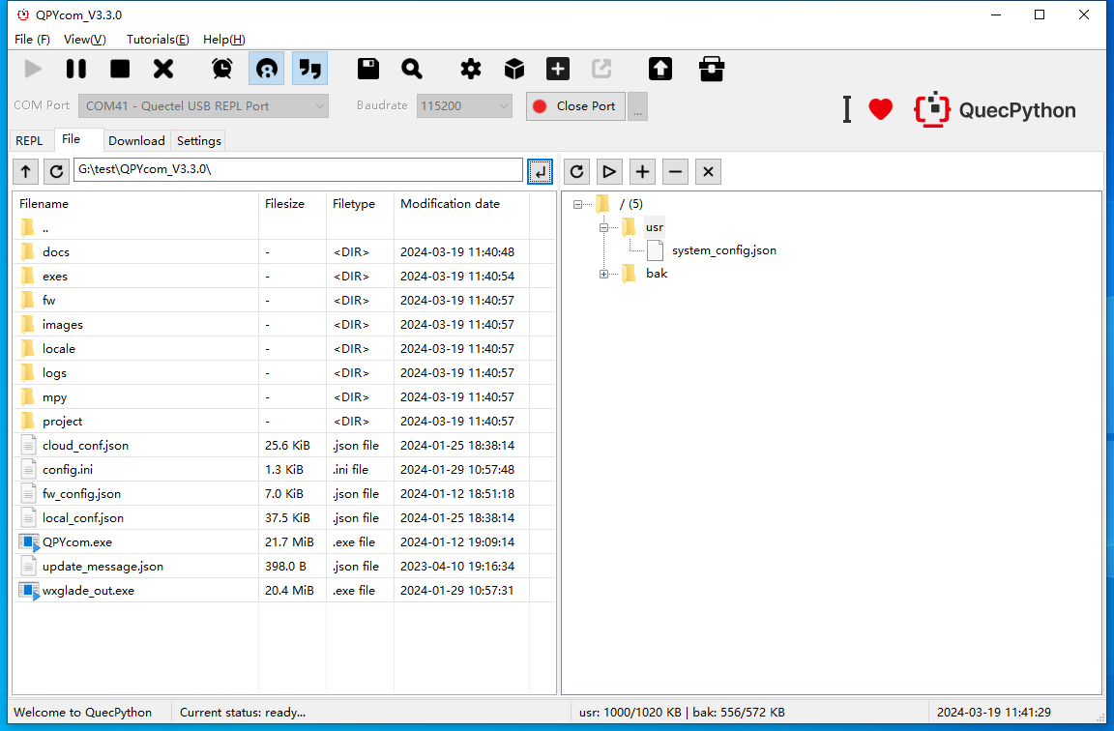Select the docs folder row

(284, 252)
